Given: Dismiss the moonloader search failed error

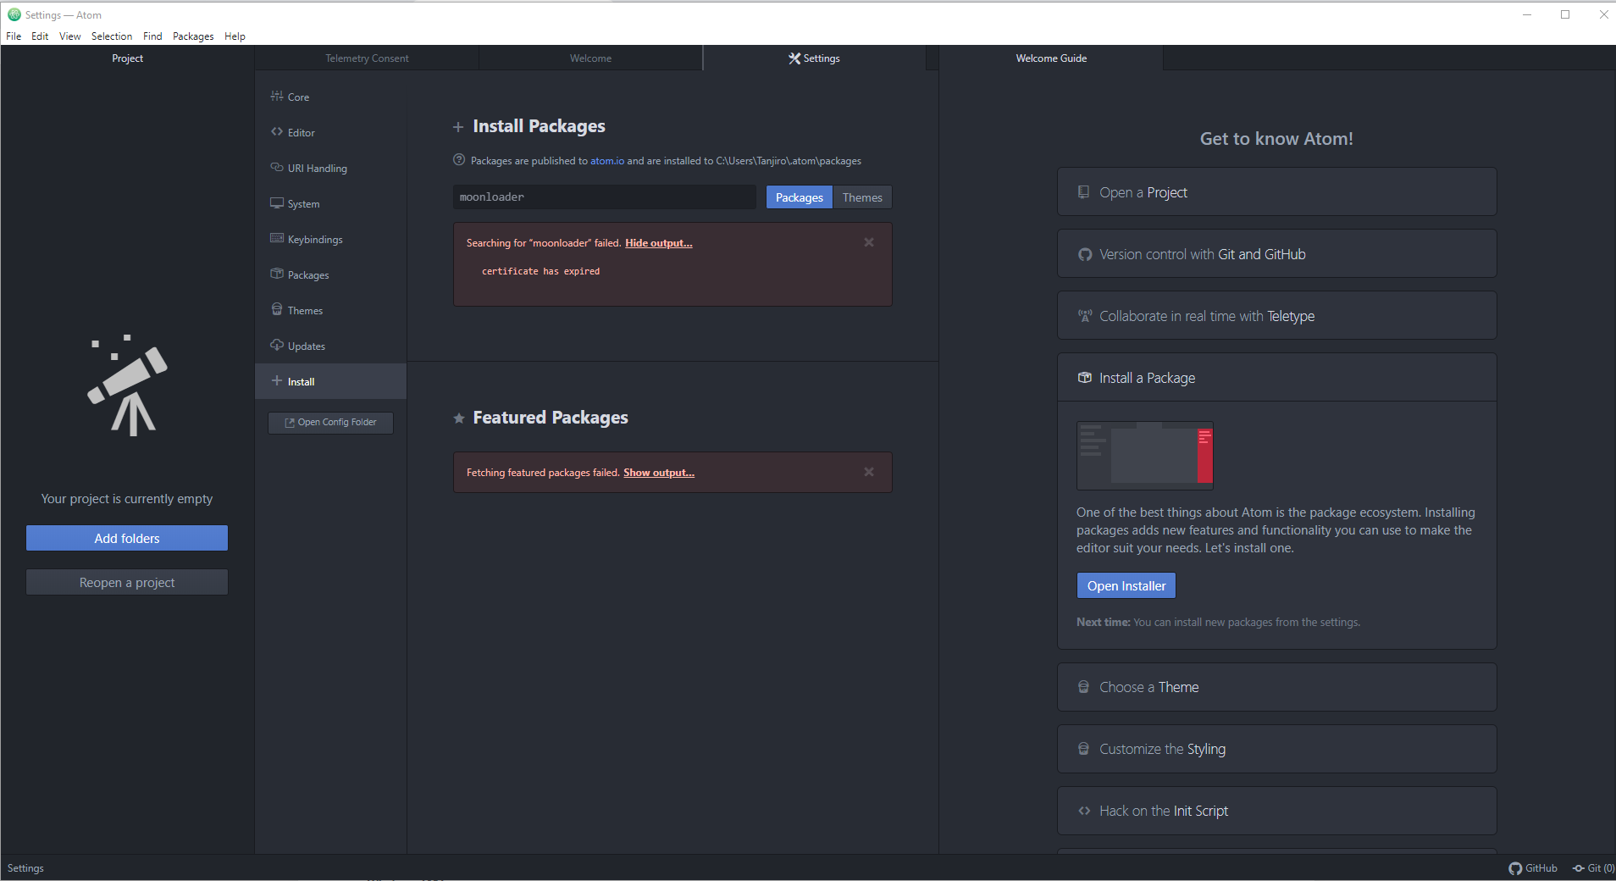Looking at the screenshot, I should coord(869,242).
